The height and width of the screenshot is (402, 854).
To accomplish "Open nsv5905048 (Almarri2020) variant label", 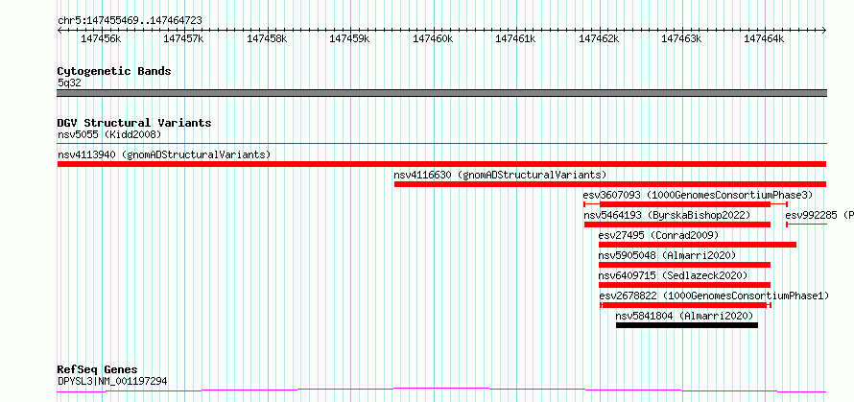I will tap(667, 255).
